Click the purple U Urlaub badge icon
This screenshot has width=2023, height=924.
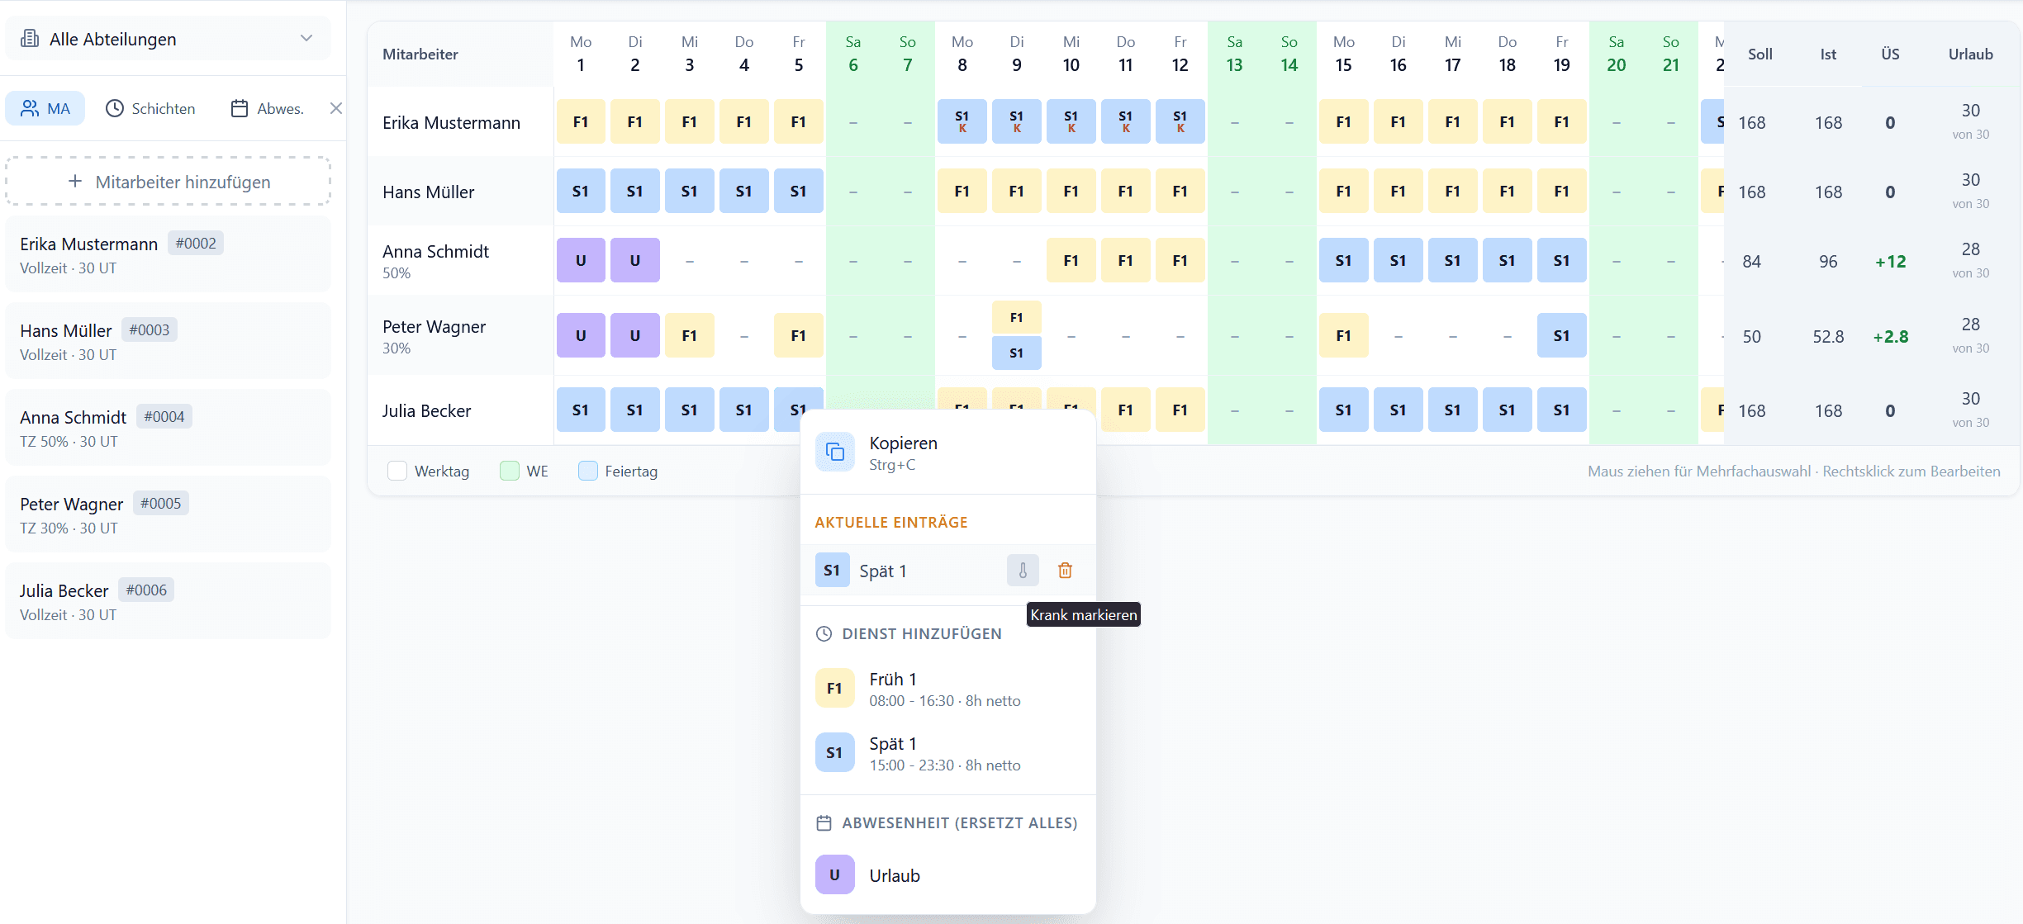tap(834, 874)
